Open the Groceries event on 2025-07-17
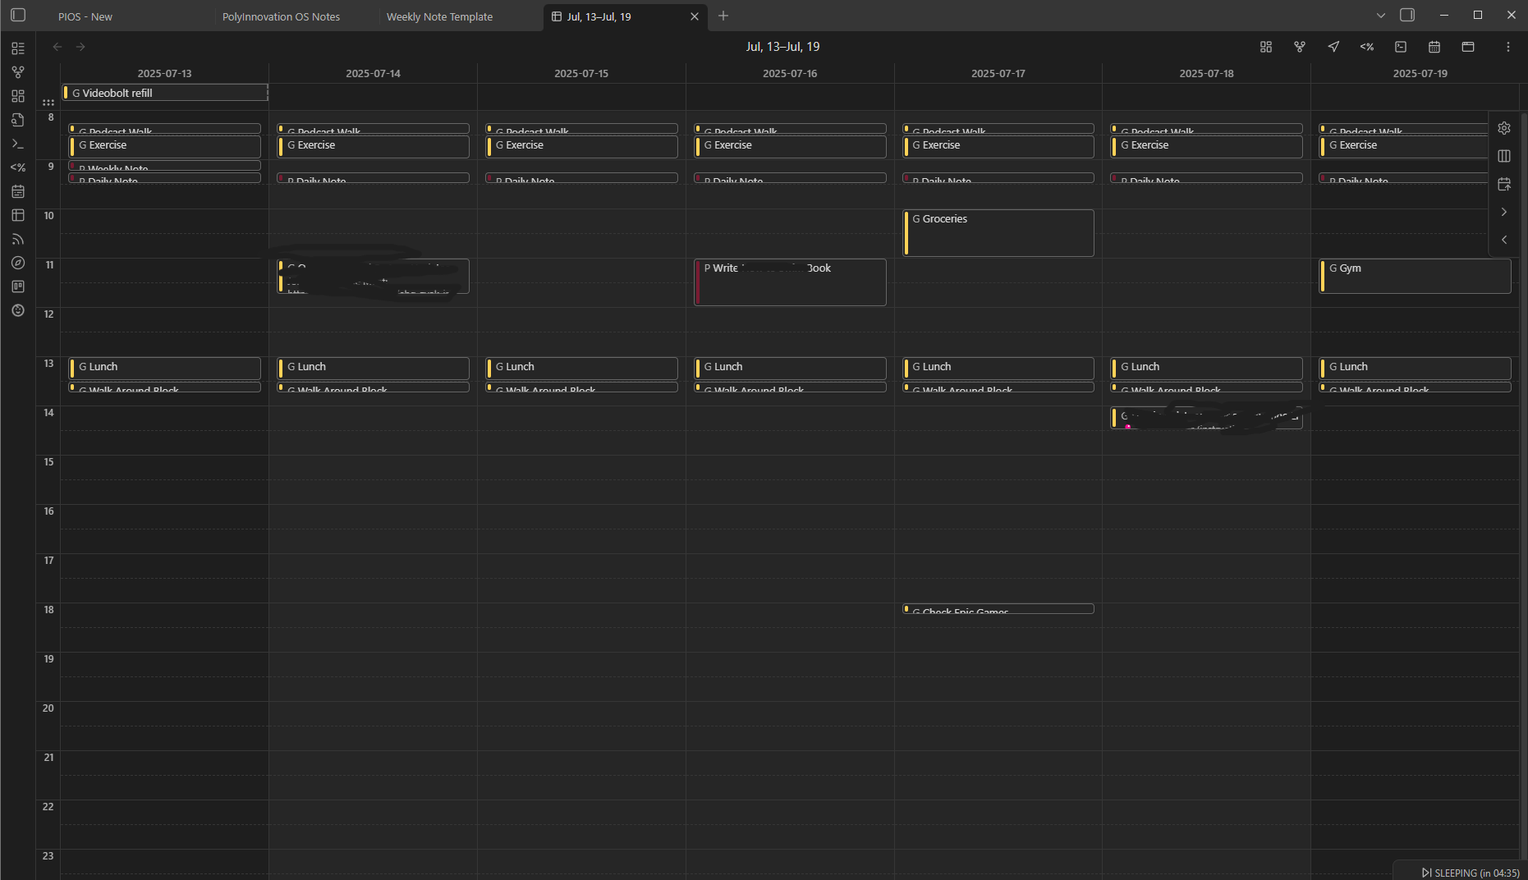 click(998, 232)
